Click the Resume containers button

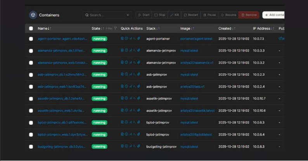pyautogui.click(x=228, y=15)
